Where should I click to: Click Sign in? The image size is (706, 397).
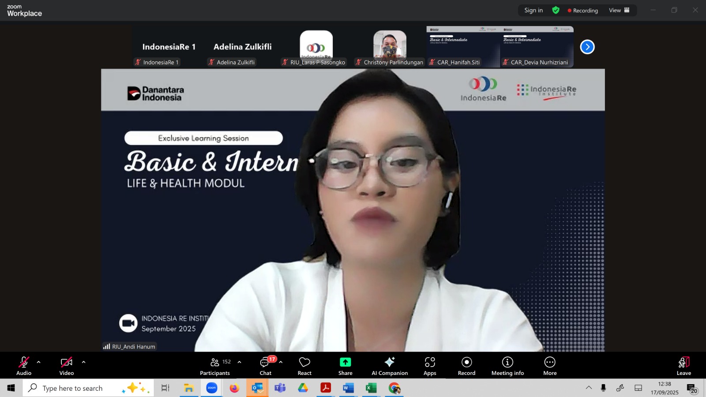533,10
